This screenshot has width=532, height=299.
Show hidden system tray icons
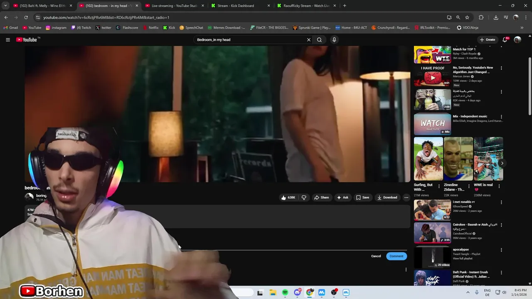(x=468, y=292)
